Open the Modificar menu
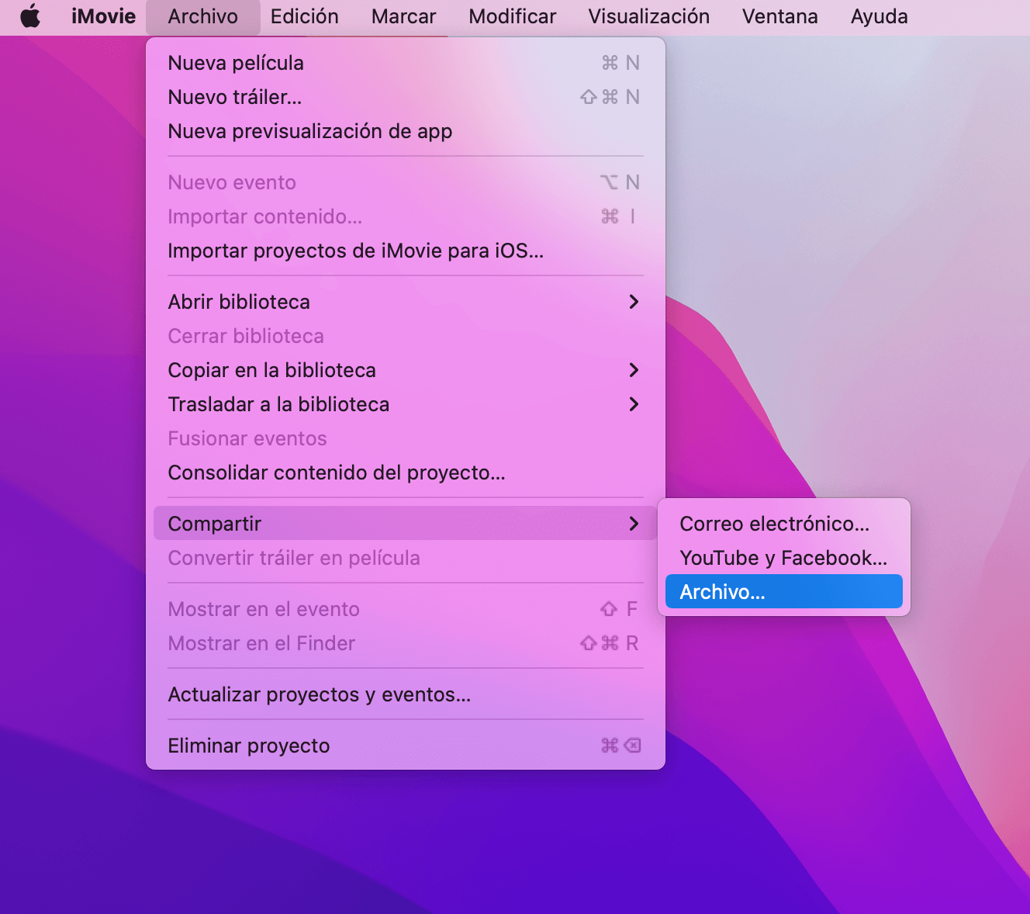The height and width of the screenshot is (914, 1030). pos(512,16)
